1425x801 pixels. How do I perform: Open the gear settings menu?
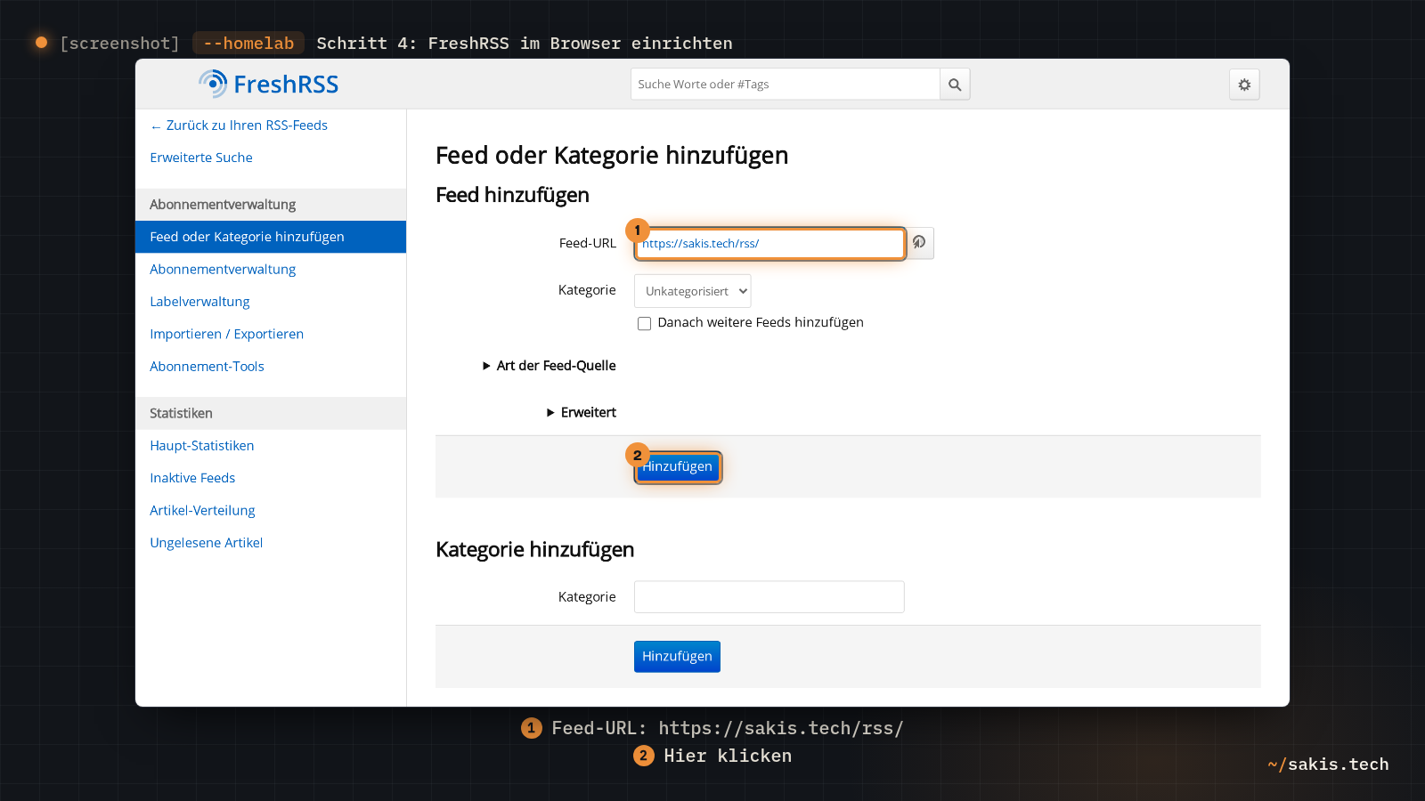(1244, 85)
